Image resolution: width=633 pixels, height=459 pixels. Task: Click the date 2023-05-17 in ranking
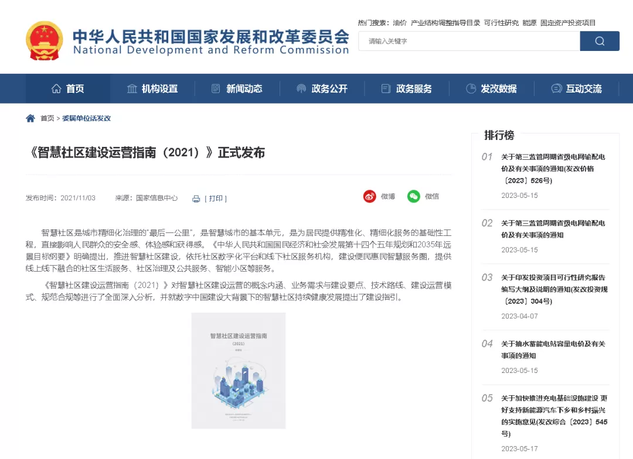tap(519, 449)
